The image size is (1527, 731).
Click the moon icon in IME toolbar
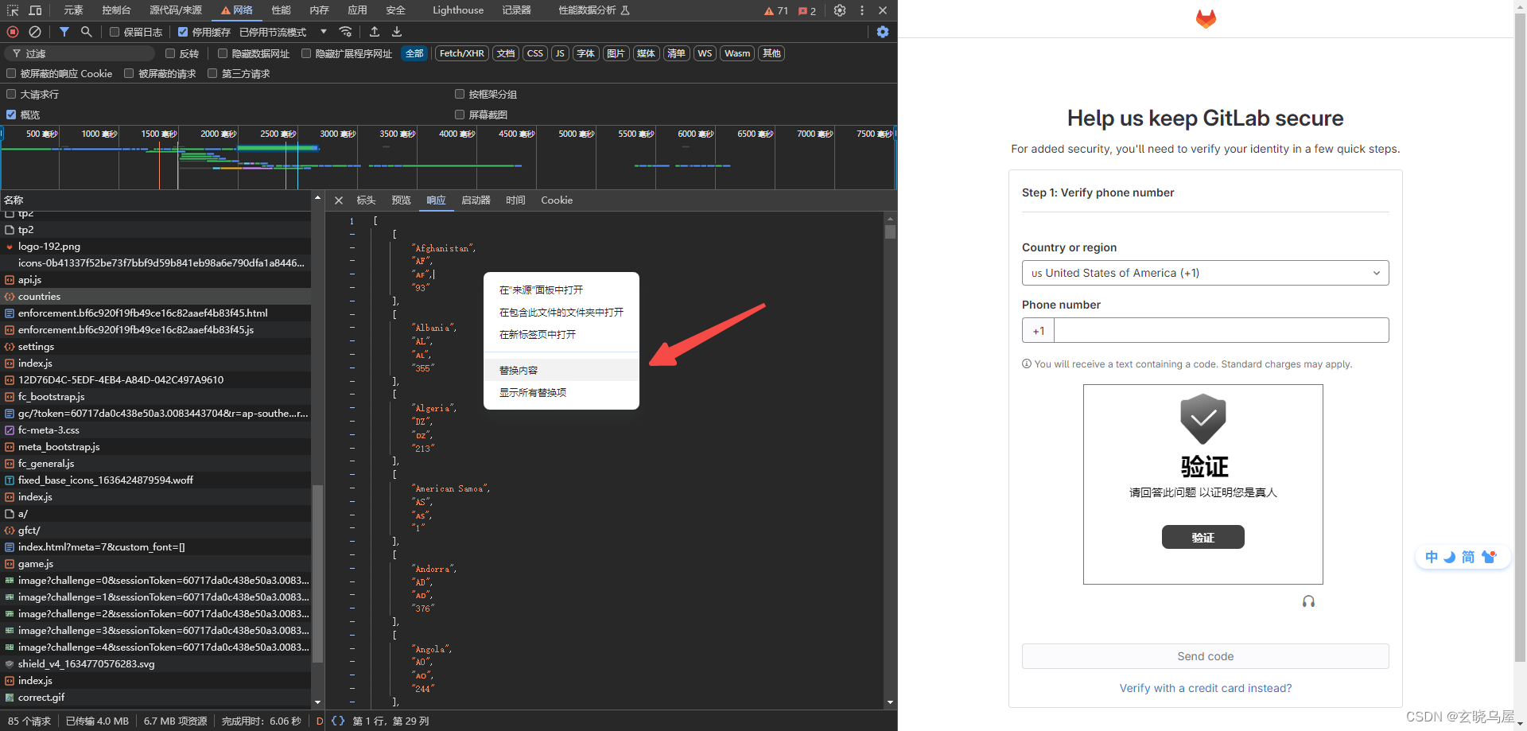[1449, 557]
